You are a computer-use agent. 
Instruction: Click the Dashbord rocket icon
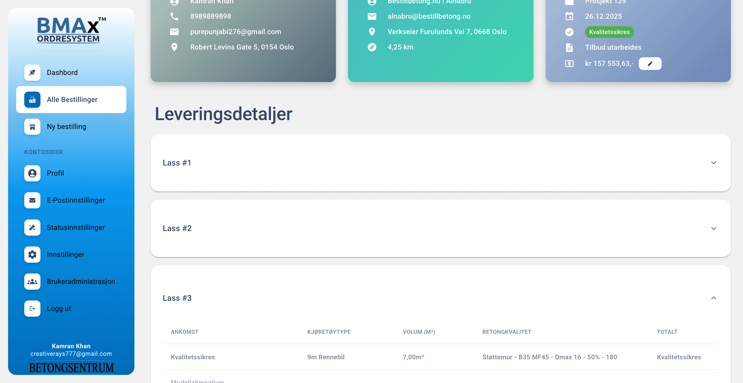click(x=32, y=73)
